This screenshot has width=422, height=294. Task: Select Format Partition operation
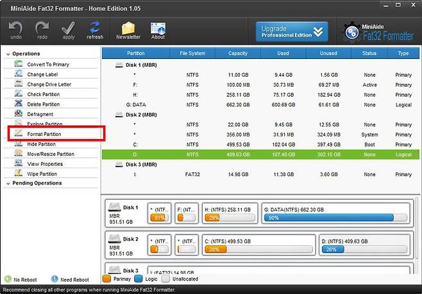tap(49, 134)
